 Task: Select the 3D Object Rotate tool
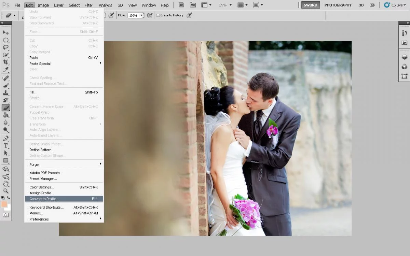[6, 169]
